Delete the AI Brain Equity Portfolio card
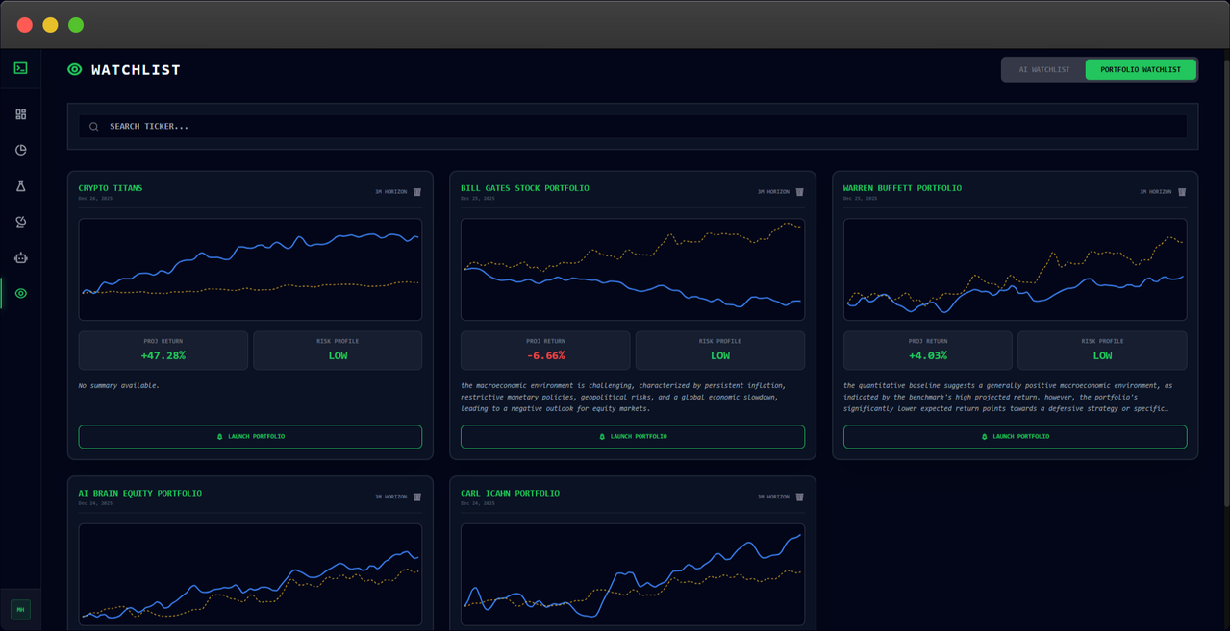 [x=417, y=497]
